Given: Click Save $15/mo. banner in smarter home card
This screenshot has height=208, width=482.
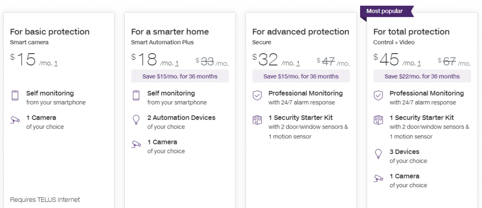Looking at the screenshot, I should point(180,76).
